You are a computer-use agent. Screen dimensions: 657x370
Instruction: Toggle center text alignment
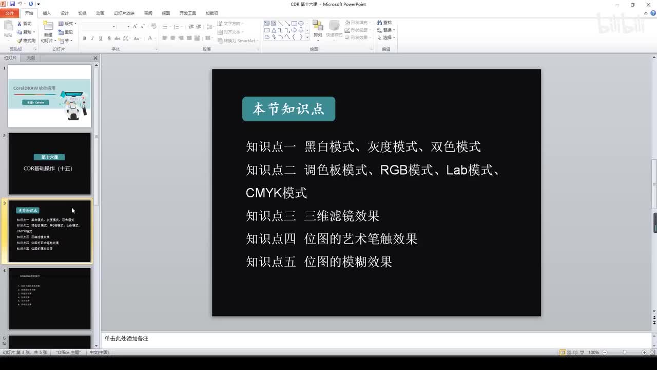point(173,38)
